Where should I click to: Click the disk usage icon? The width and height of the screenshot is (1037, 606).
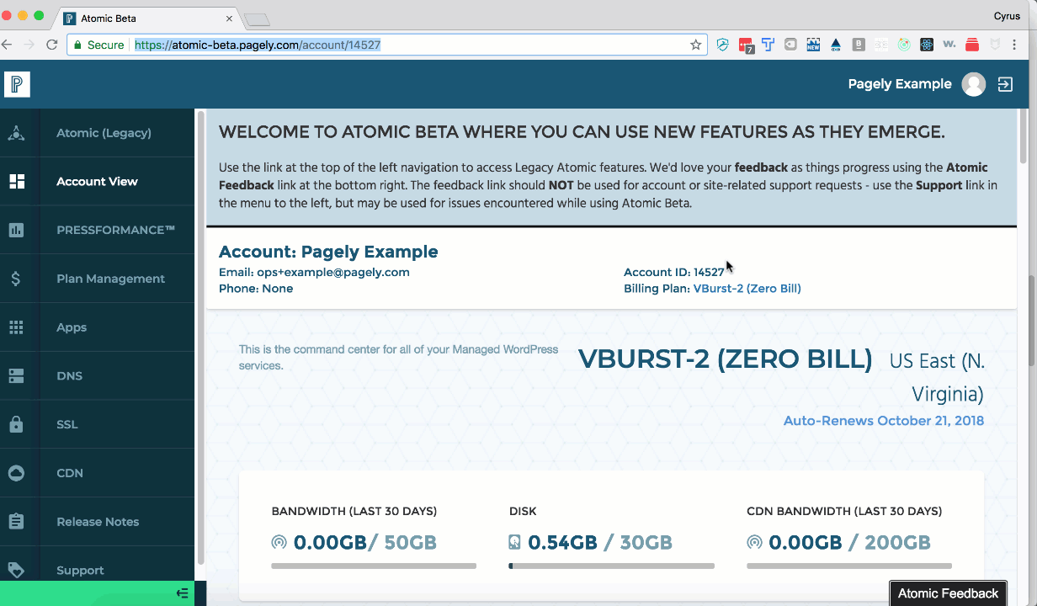(x=514, y=542)
